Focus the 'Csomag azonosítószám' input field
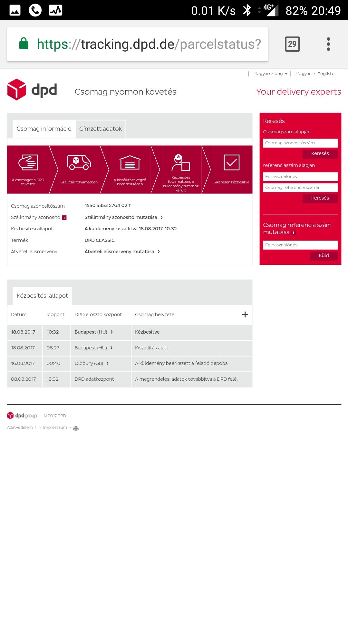Image resolution: width=348 pixels, height=620 pixels. click(x=300, y=143)
